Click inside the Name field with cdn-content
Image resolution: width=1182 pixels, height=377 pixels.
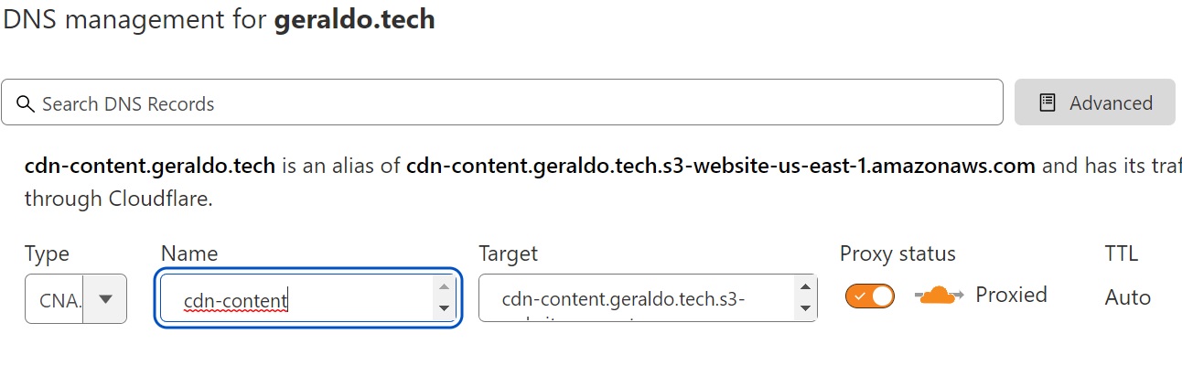(x=293, y=299)
